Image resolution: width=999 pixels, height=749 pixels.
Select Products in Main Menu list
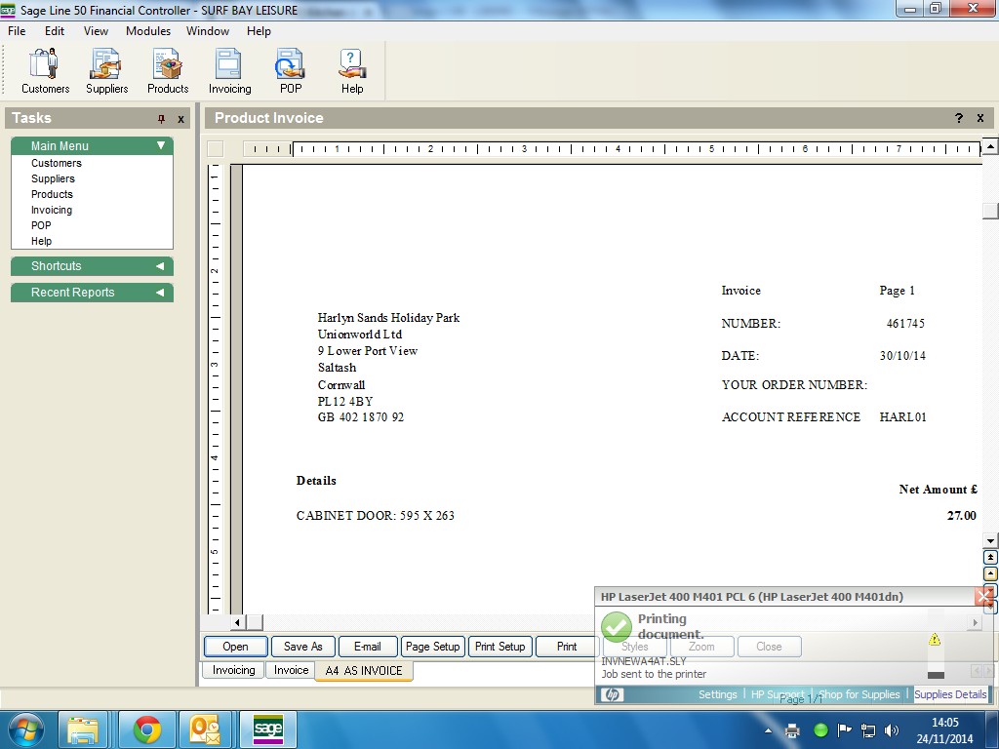pyautogui.click(x=52, y=194)
